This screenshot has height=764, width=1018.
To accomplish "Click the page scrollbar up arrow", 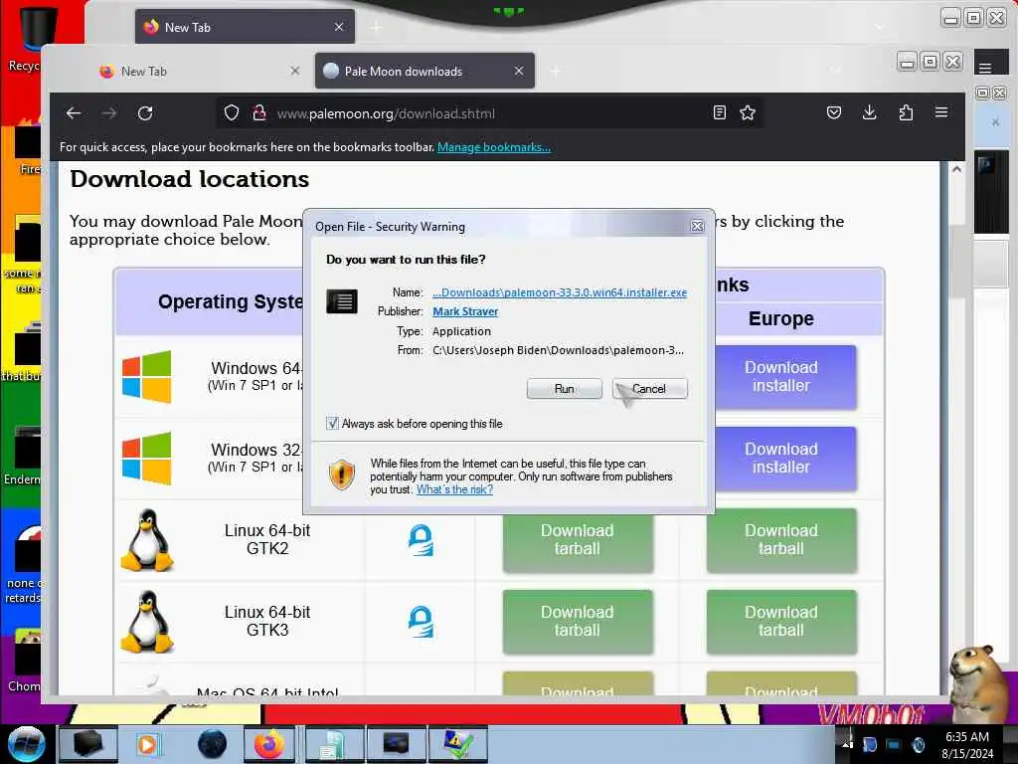I will point(956,169).
